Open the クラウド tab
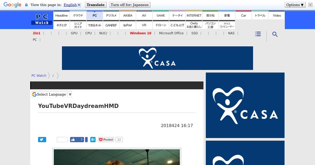Viewport: 315px width, 165px height. [78, 15]
